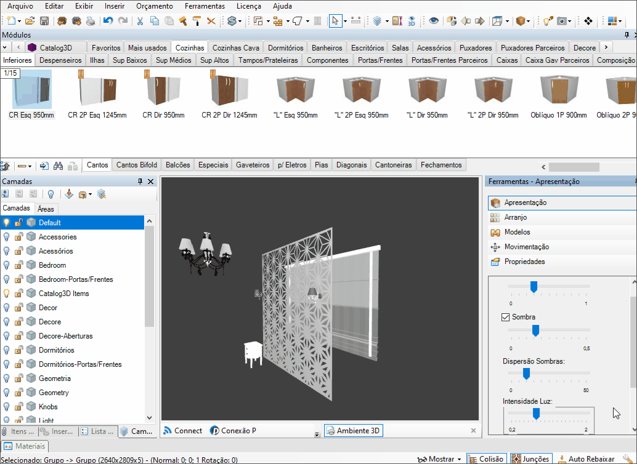Open budget dollar icon dropdown
637x464 pixels.
tap(240, 21)
